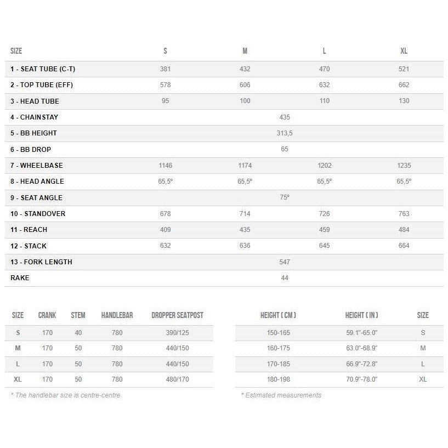The width and height of the screenshot is (448, 448).
Task: Select the "2 - TOP TUBE (EFF)" row label
Action: tap(41, 85)
